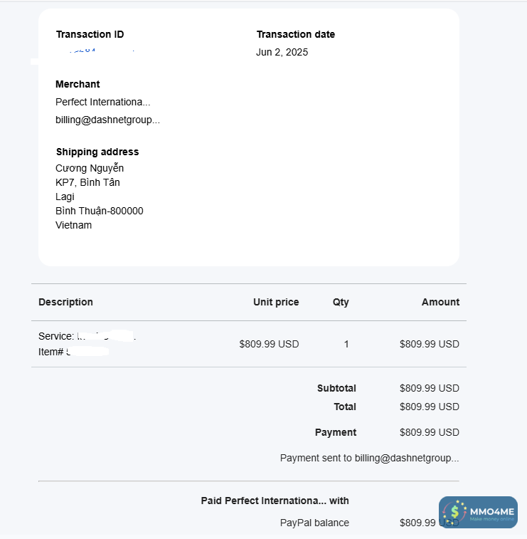
Task: Click the "Payment sent to" email text
Action: (369, 458)
